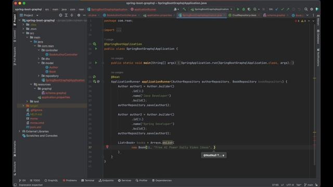Expand the repository package
333x187 pixels.
(39, 76)
